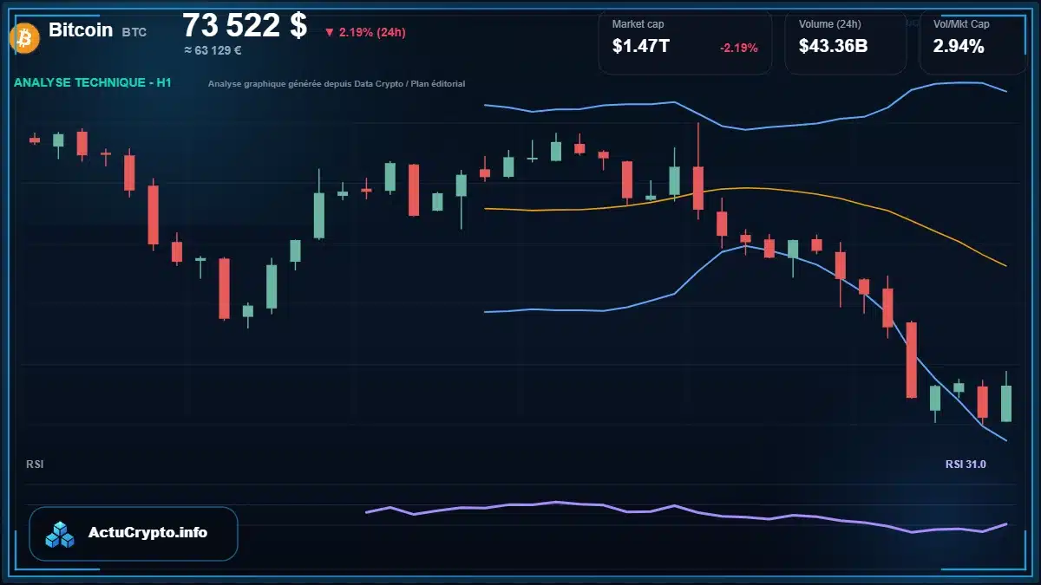Click the $43.36B volume value

(x=834, y=47)
